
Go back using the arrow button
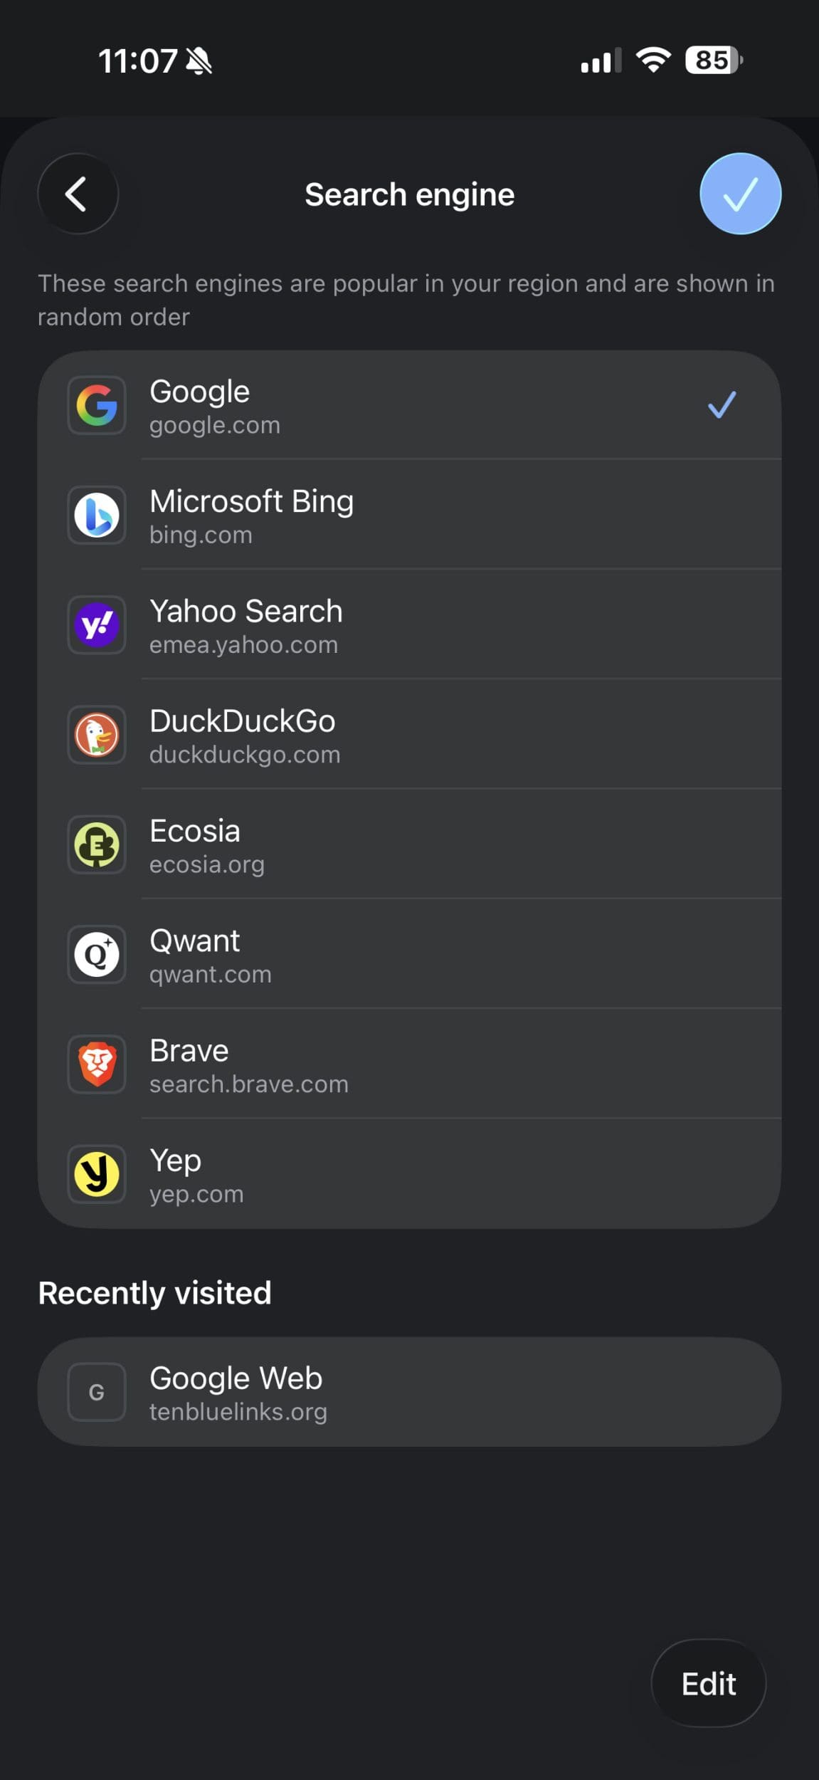tap(78, 194)
